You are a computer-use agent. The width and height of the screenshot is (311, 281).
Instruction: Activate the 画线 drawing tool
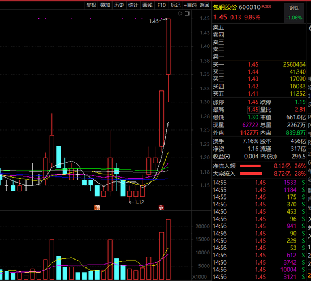pos(148,5)
